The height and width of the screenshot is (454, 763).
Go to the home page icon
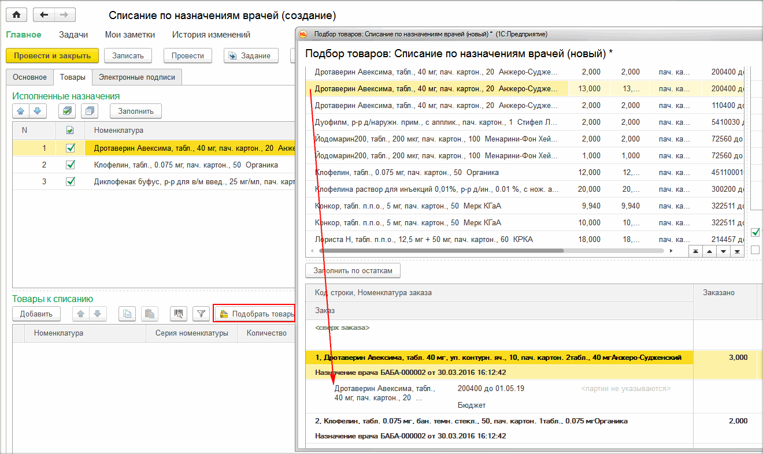click(16, 15)
